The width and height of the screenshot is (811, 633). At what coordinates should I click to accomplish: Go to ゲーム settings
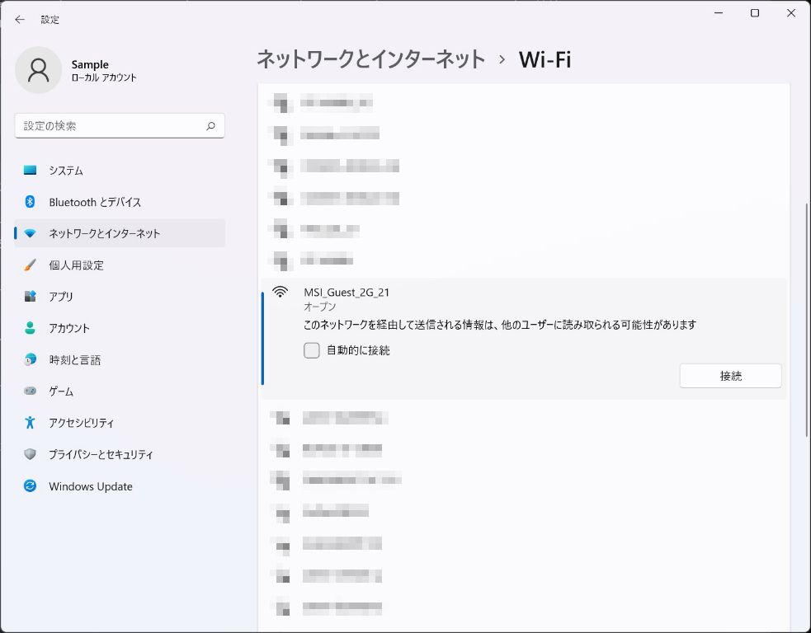click(120, 392)
